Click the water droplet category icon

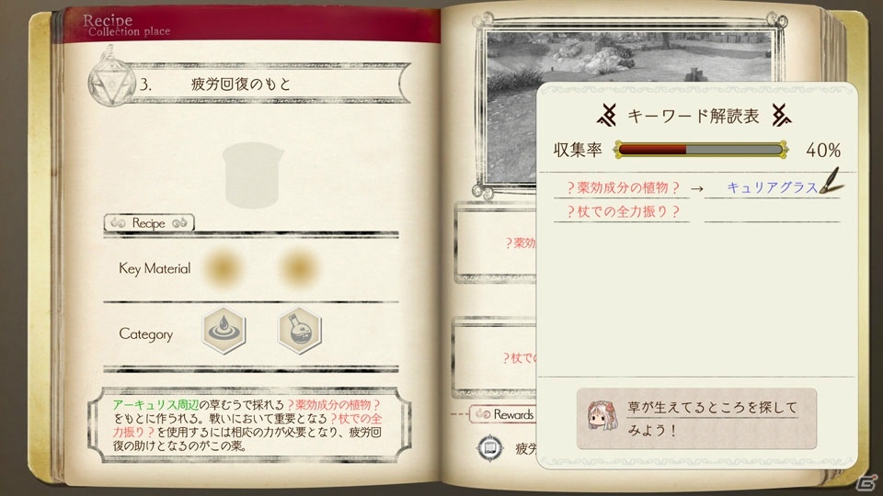tap(224, 330)
